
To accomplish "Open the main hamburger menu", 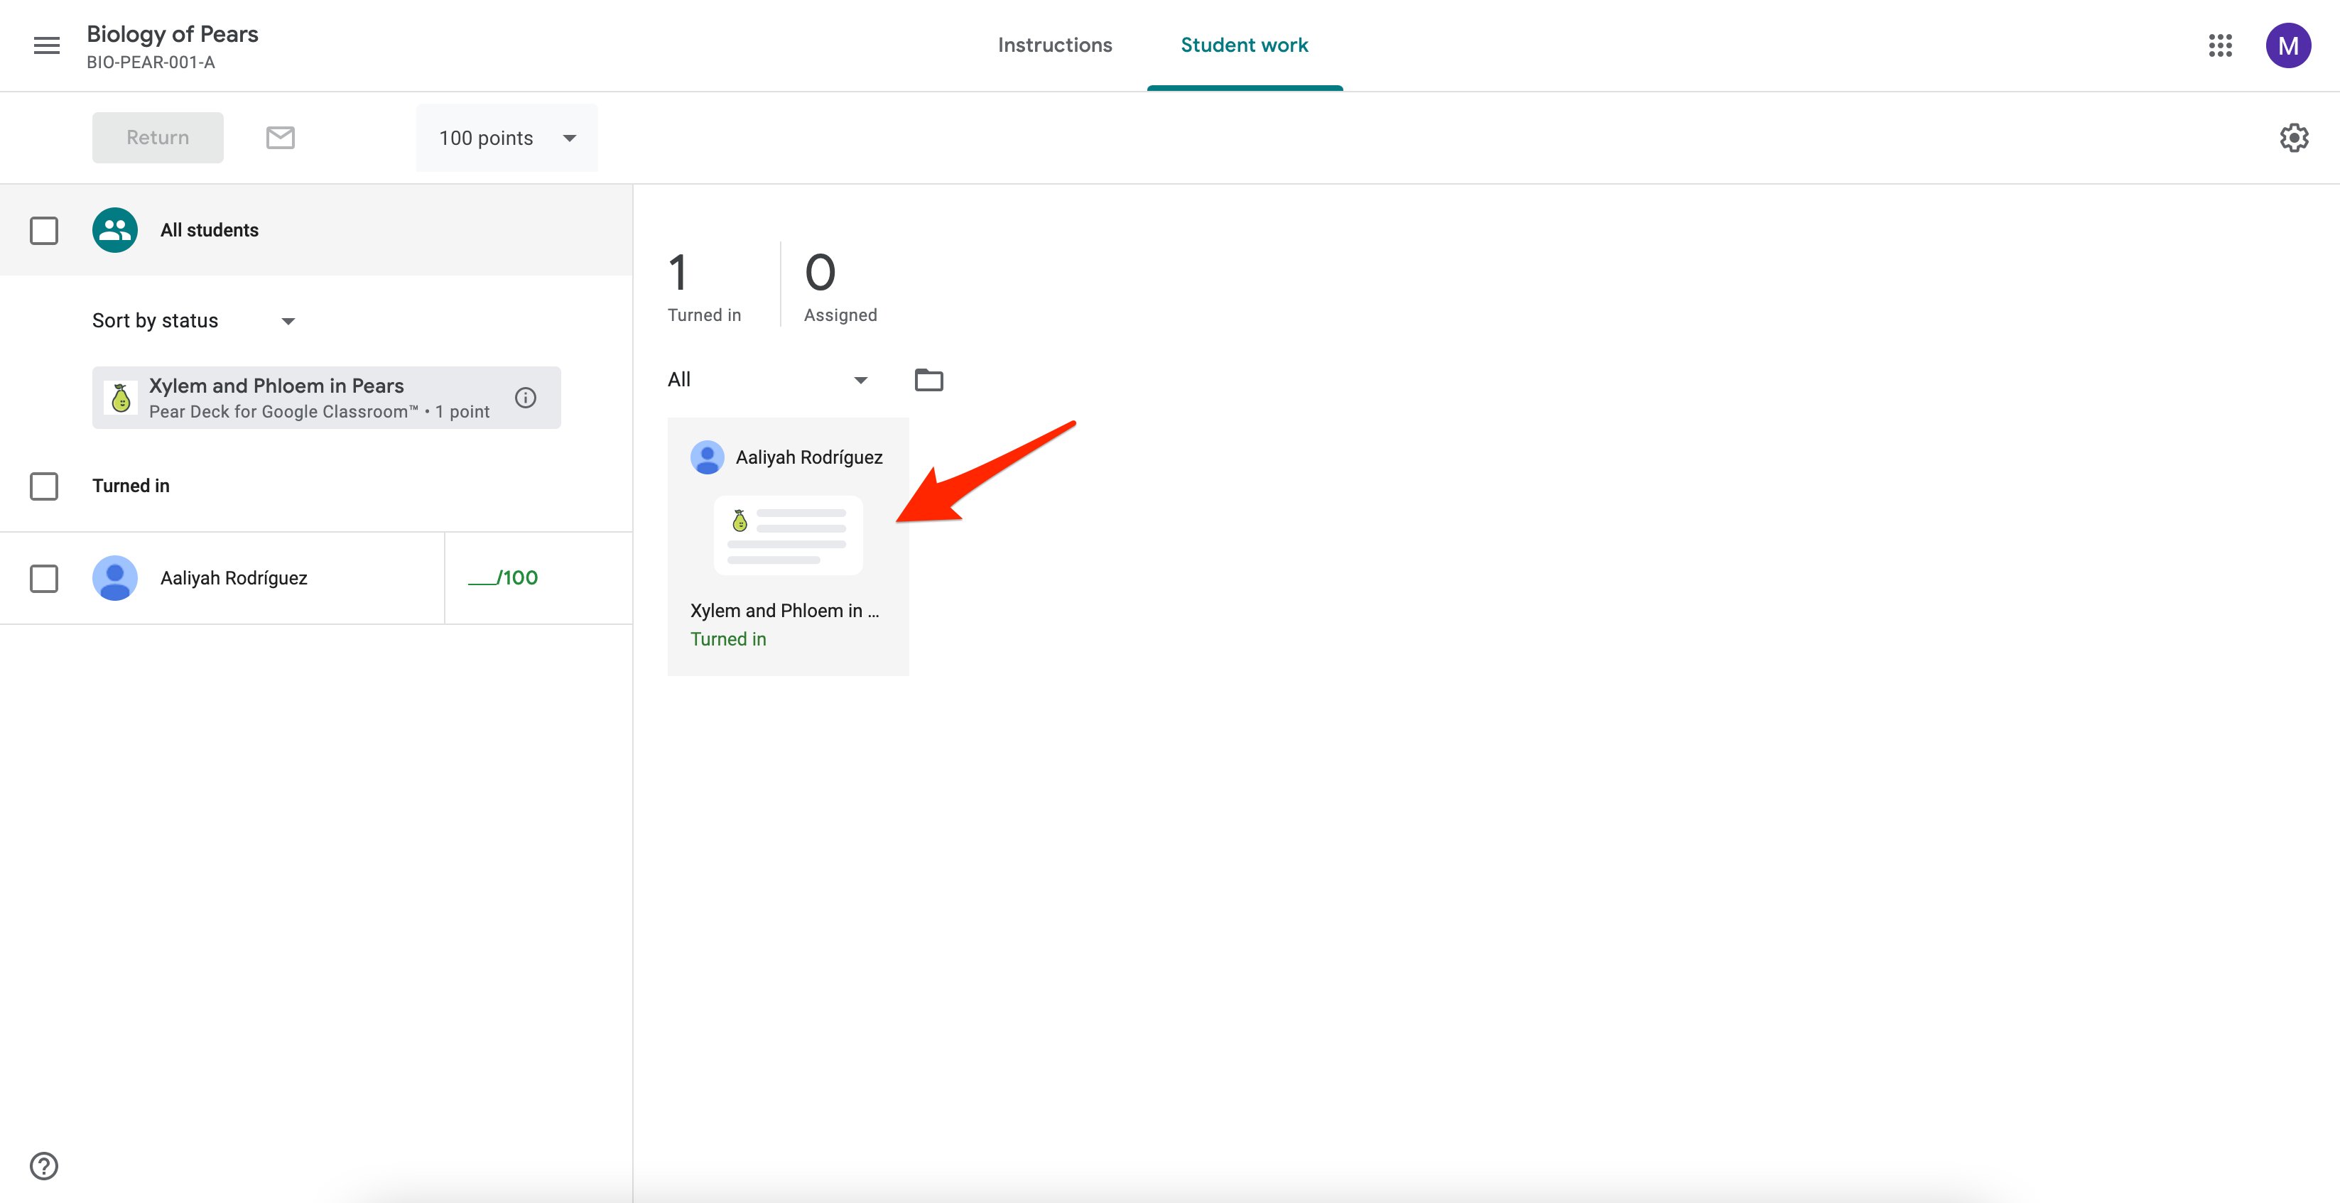I will (x=46, y=45).
